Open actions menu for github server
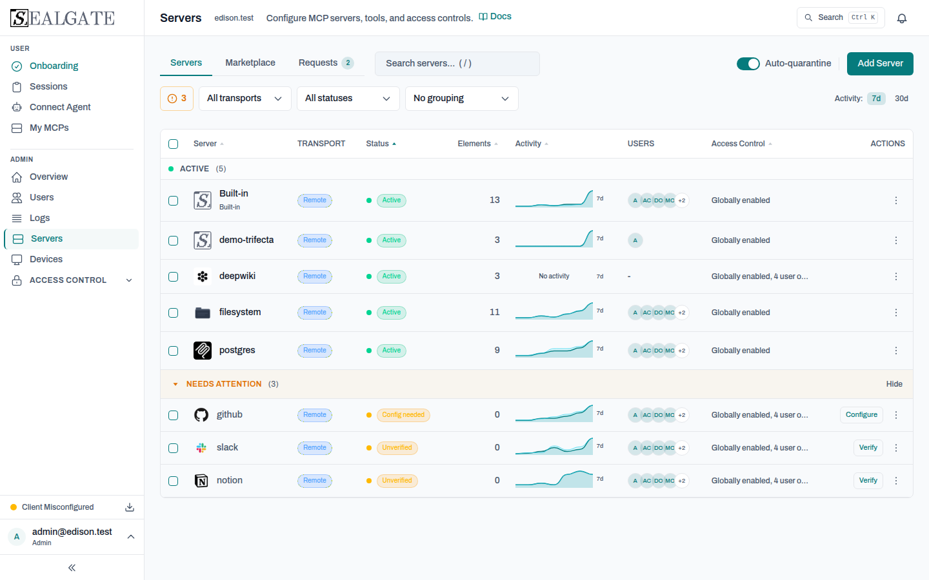The image size is (929, 580). coord(896,415)
